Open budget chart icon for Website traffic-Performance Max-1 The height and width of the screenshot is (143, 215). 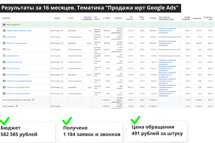(x=62, y=31)
